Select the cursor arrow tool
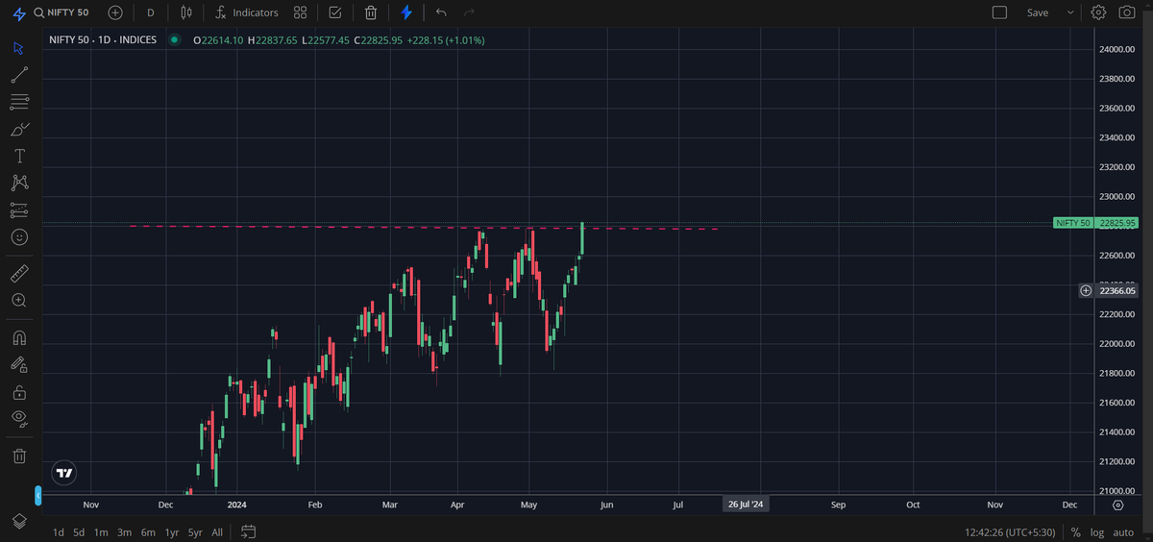The height and width of the screenshot is (542, 1153). pyautogui.click(x=19, y=48)
